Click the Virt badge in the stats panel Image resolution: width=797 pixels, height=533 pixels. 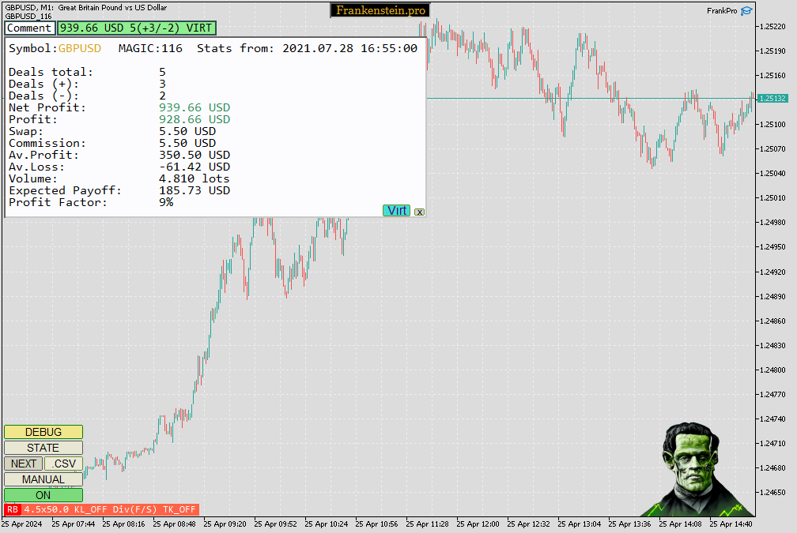[396, 211]
